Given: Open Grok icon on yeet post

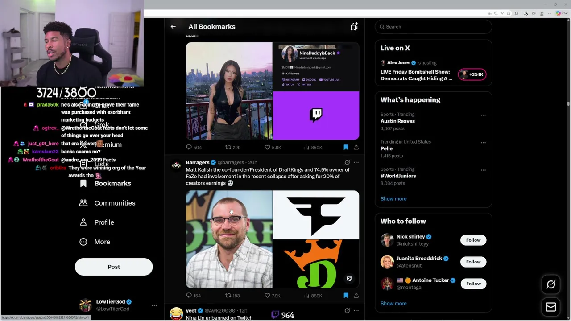Looking at the screenshot, I should (x=347, y=310).
